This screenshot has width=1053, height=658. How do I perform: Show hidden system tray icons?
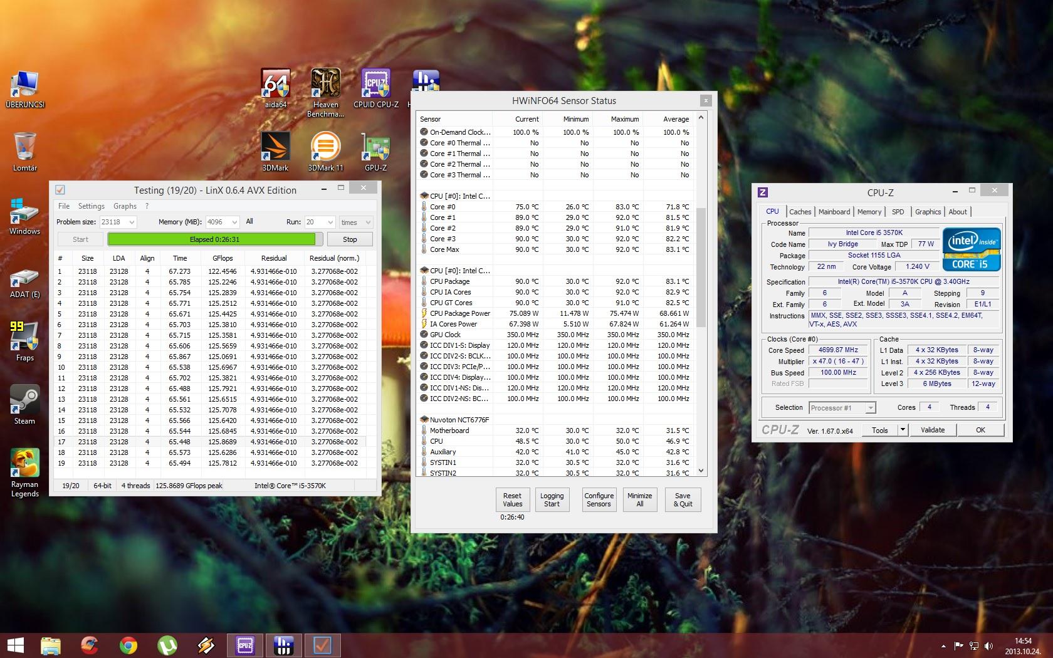click(x=943, y=645)
